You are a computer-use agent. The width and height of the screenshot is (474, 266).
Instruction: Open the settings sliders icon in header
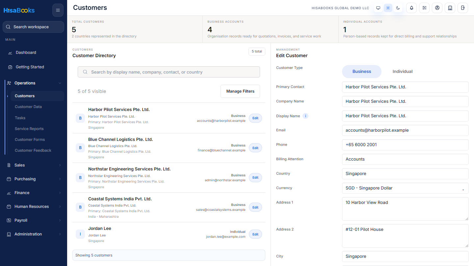pos(424,8)
